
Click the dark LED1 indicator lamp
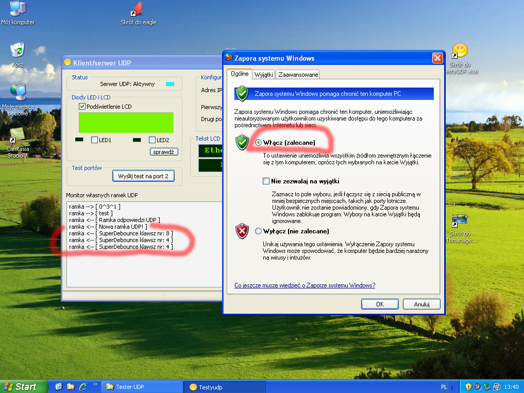pyautogui.click(x=79, y=140)
